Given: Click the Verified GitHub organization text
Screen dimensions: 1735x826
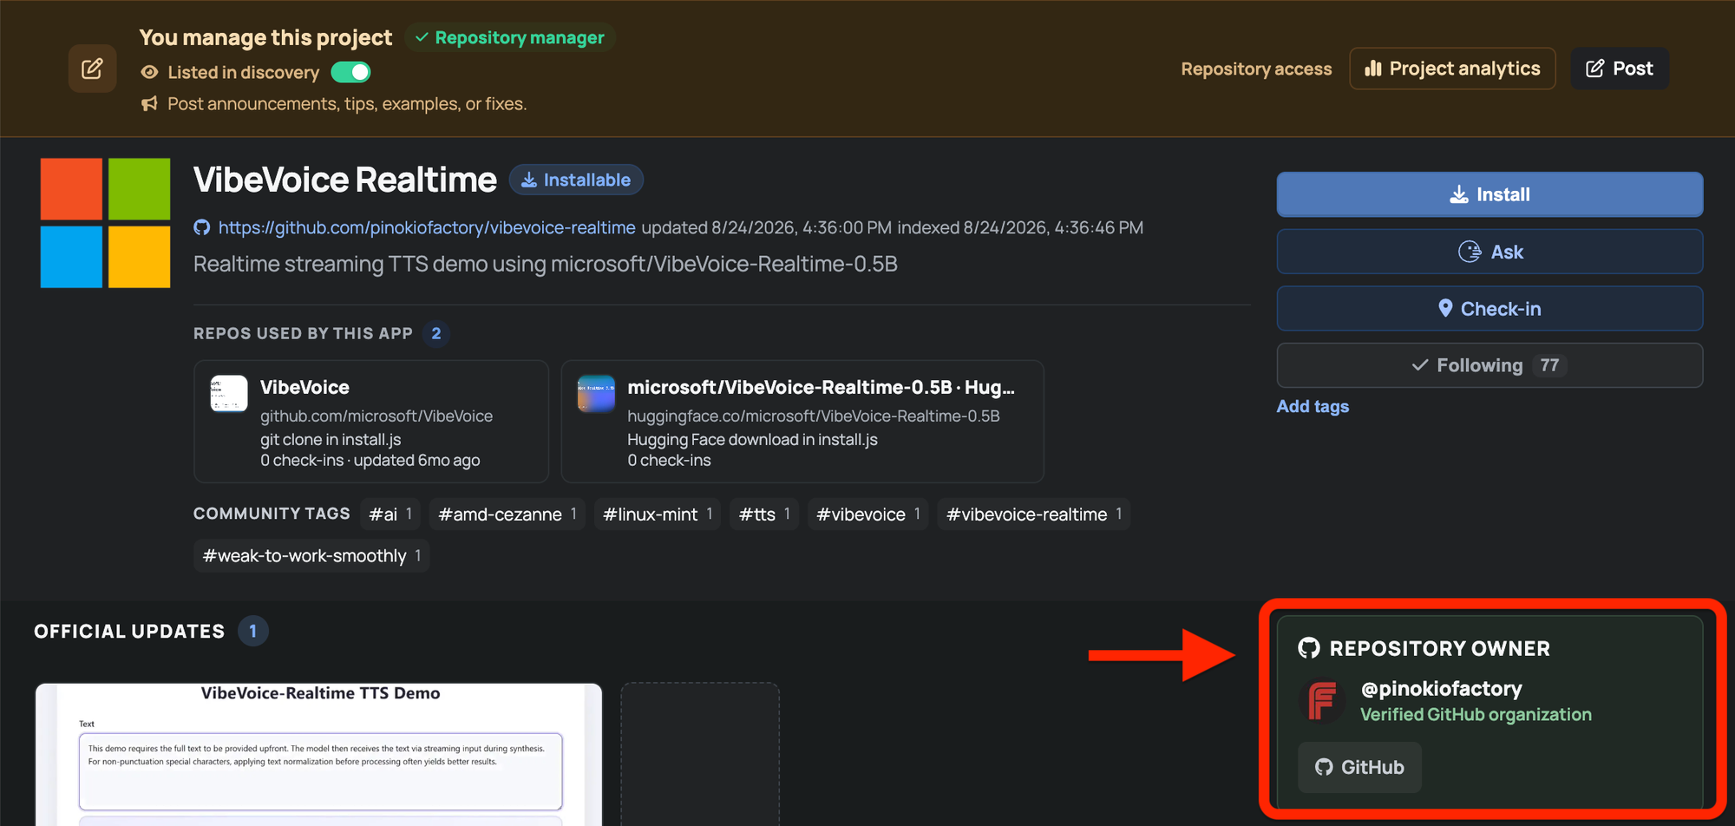Looking at the screenshot, I should [x=1476, y=715].
